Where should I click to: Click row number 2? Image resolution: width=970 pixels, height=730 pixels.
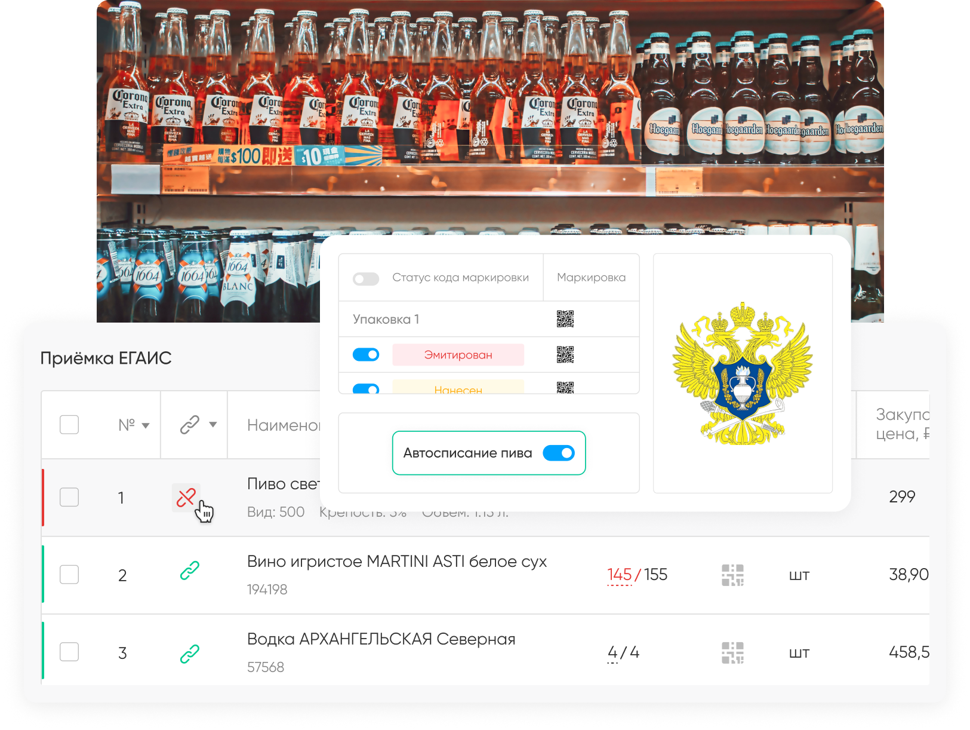pos(122,575)
